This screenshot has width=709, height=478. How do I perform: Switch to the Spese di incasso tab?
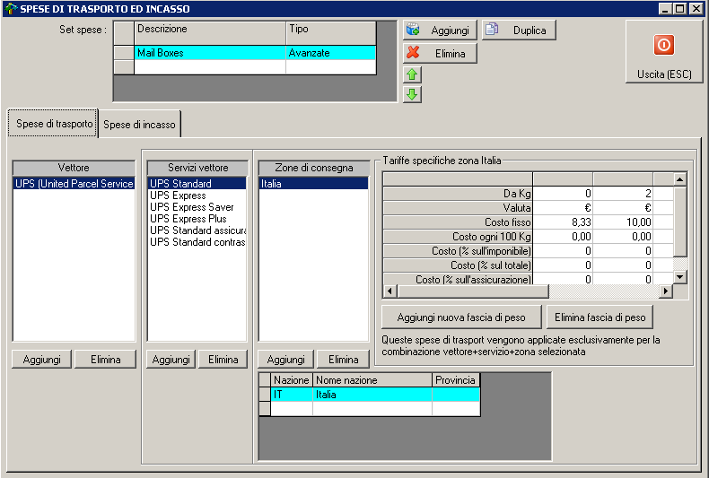click(x=139, y=125)
